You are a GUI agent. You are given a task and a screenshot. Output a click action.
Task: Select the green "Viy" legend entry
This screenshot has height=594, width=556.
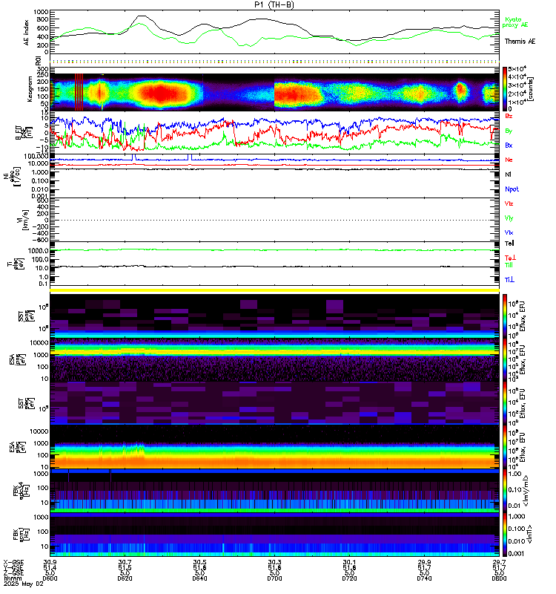509,218
